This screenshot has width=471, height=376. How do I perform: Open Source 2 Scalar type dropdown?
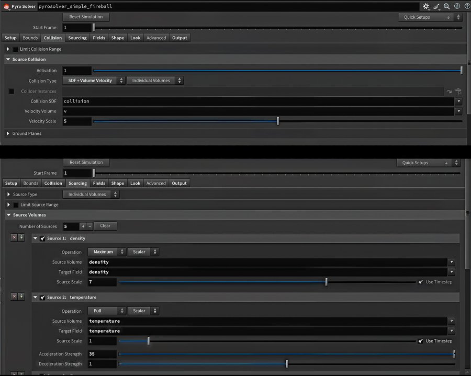pos(143,311)
